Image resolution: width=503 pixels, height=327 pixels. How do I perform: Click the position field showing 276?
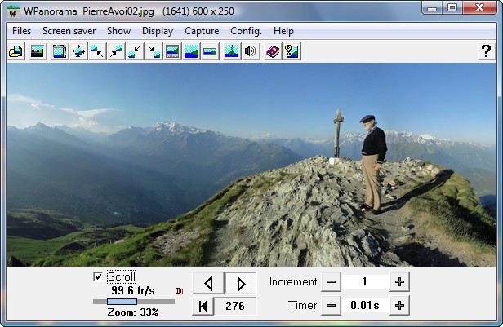click(x=235, y=307)
